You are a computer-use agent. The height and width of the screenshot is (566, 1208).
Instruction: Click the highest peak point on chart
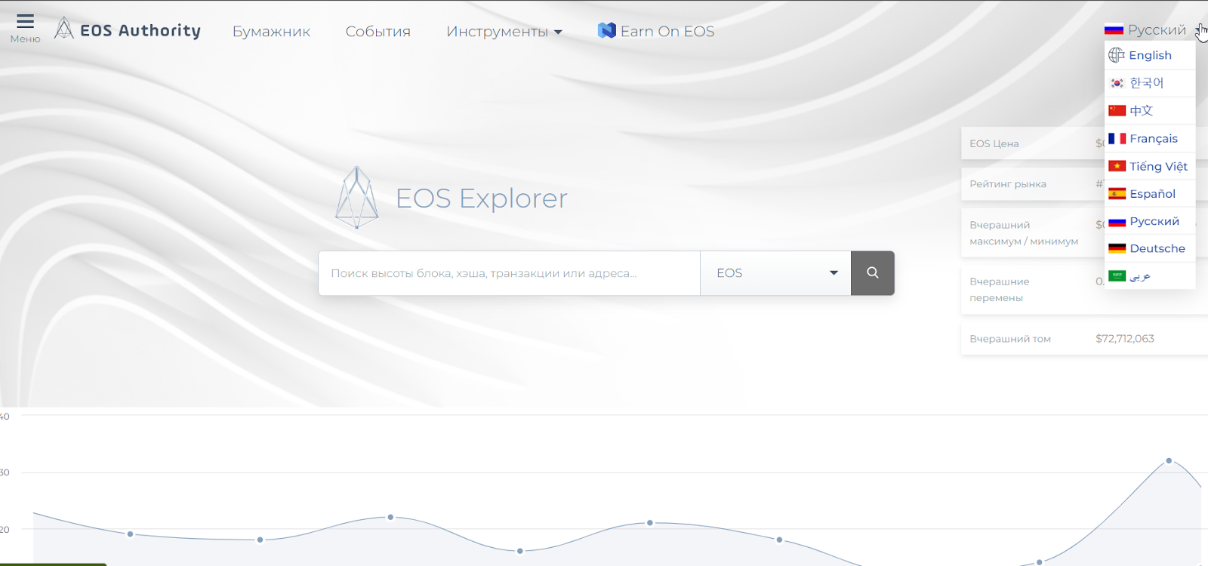1169,460
